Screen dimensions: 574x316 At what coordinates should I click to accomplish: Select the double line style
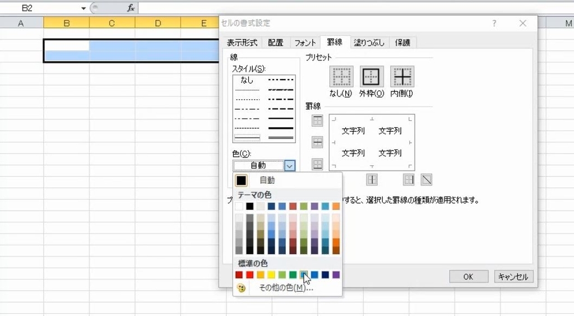[281, 138]
